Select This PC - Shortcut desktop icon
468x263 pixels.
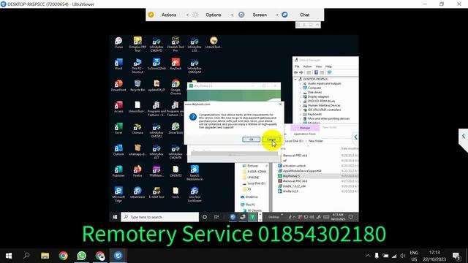coord(137,65)
